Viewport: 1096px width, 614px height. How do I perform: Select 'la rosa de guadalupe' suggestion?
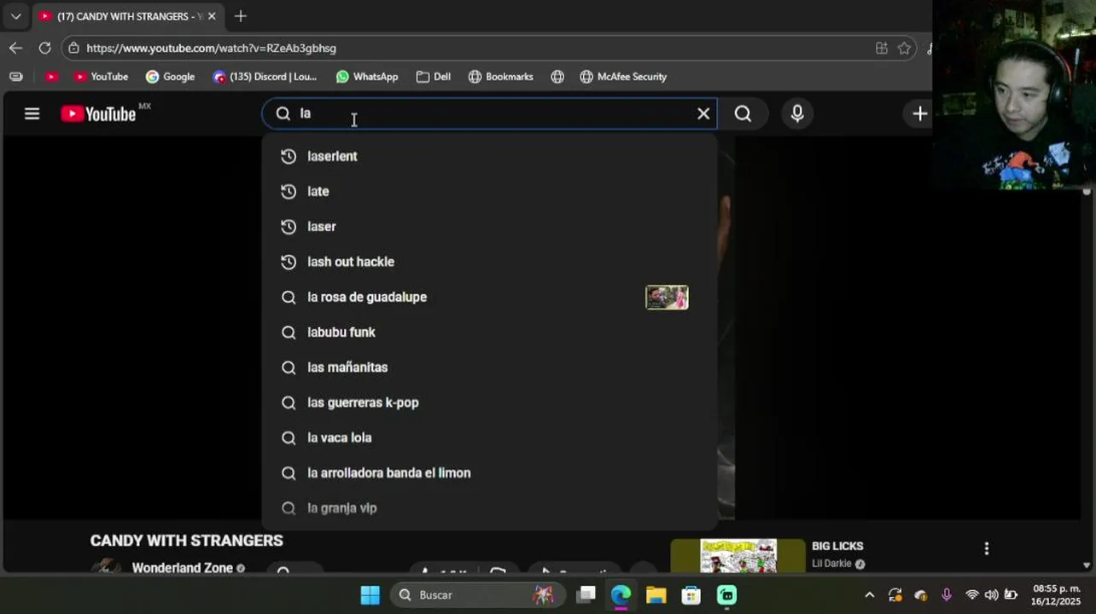[x=489, y=297]
